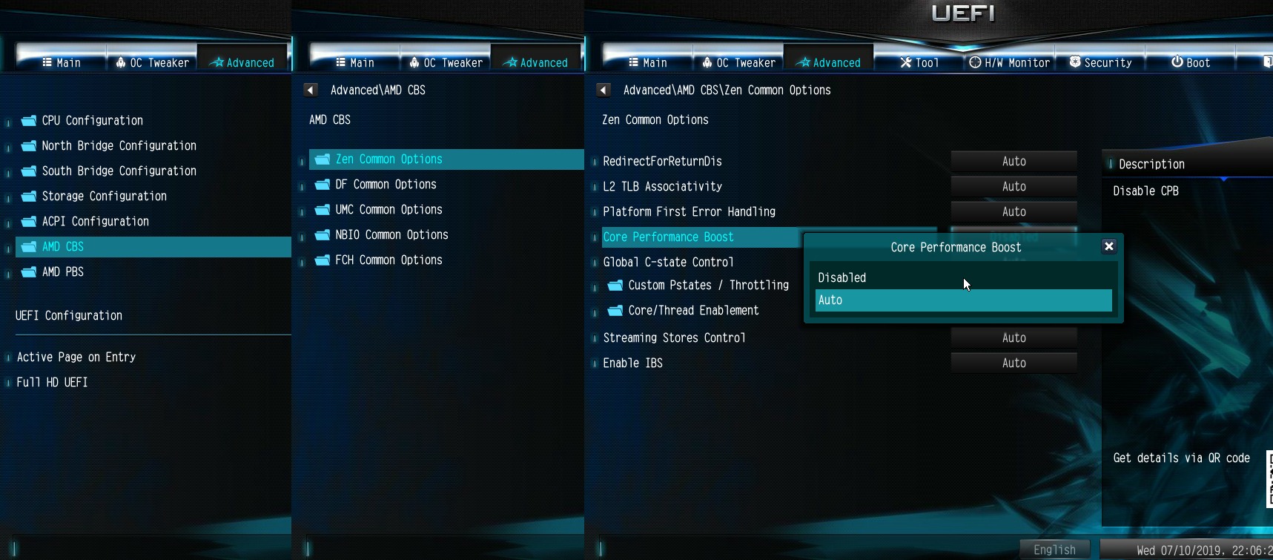Image resolution: width=1273 pixels, height=560 pixels.
Task: Click OC Tweaker tab in middle panel
Action: (446, 62)
